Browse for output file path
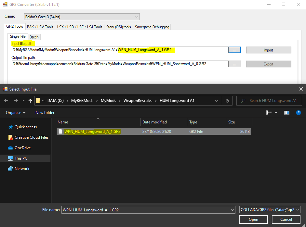 (234, 64)
